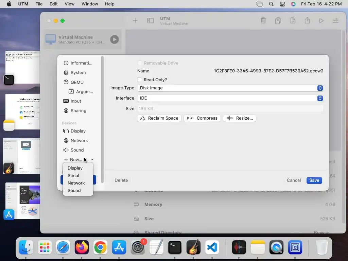Screen dimensions: 348x261
Task: Select the Input settings section
Action: (72, 101)
